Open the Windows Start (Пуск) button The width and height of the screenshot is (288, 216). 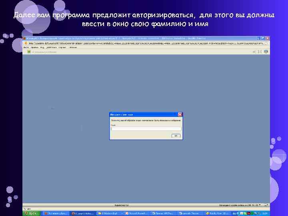pyautogui.click(x=32, y=214)
